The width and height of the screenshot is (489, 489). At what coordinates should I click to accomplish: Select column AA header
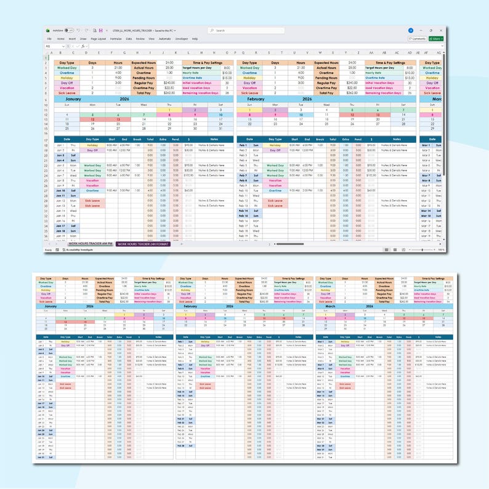[371, 53]
